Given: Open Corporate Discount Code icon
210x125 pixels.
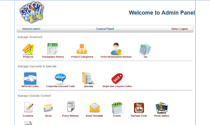Looking at the screenshot, I should pos(60,78).
